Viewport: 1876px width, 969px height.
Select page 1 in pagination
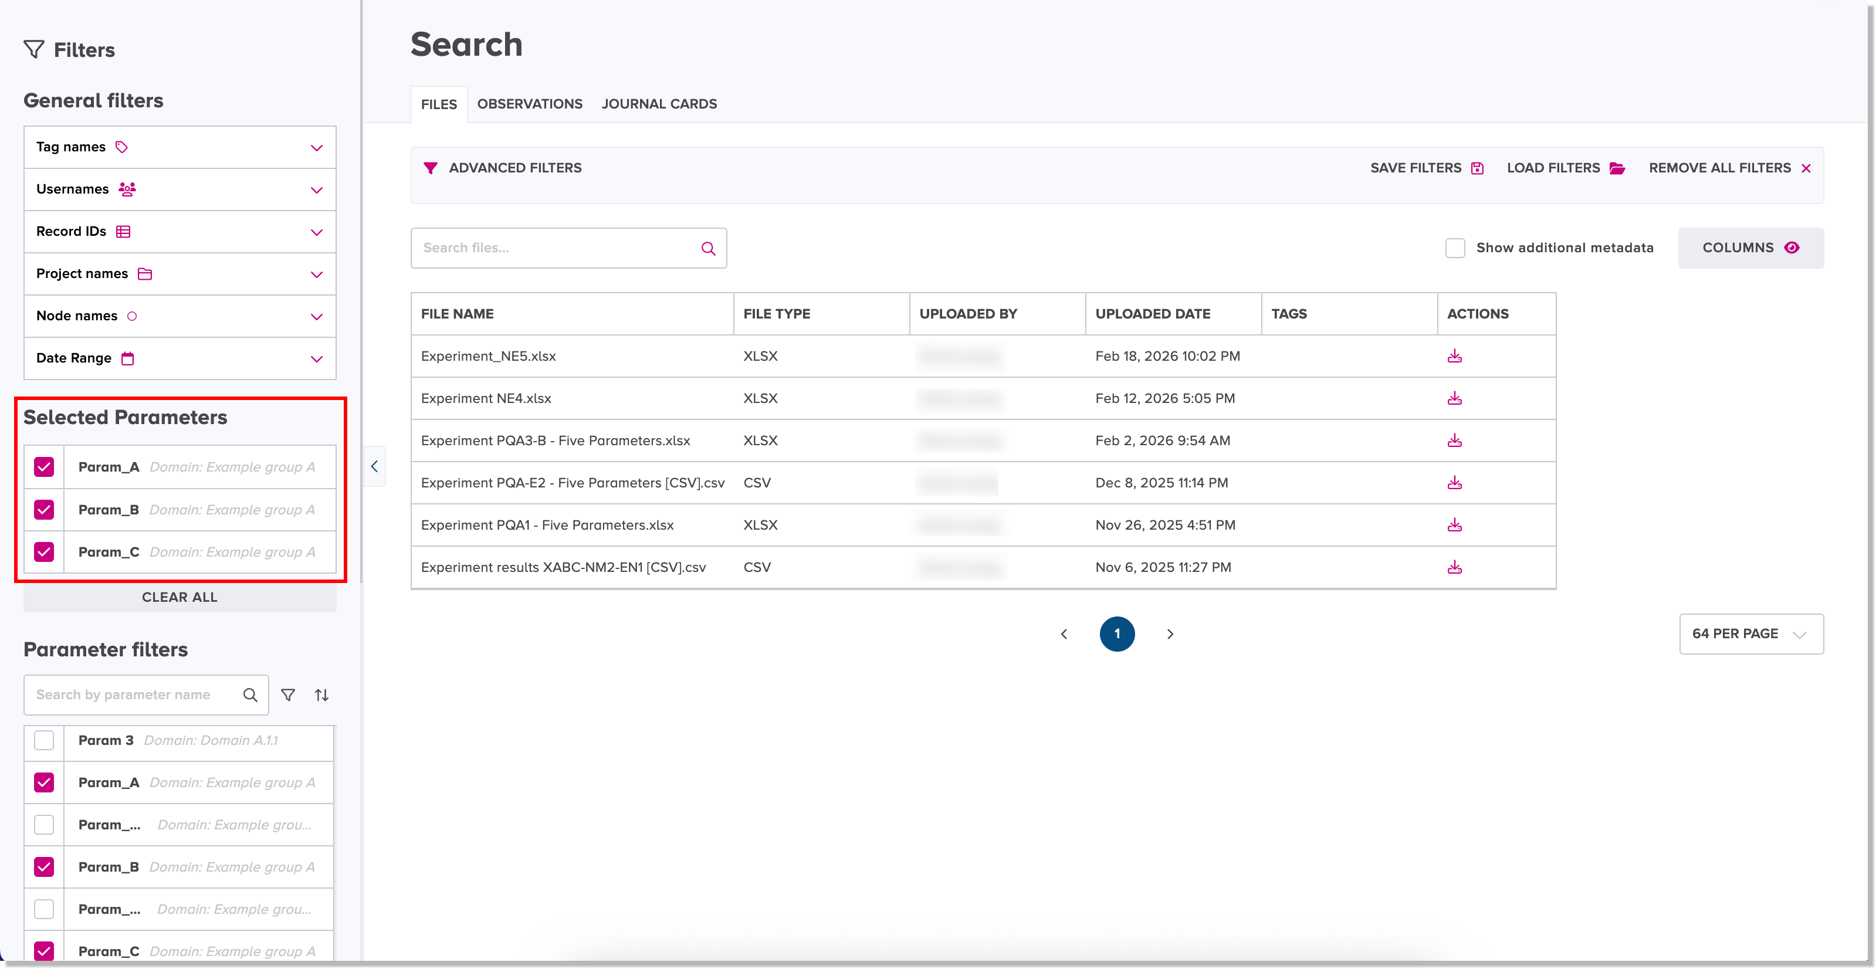(1117, 634)
